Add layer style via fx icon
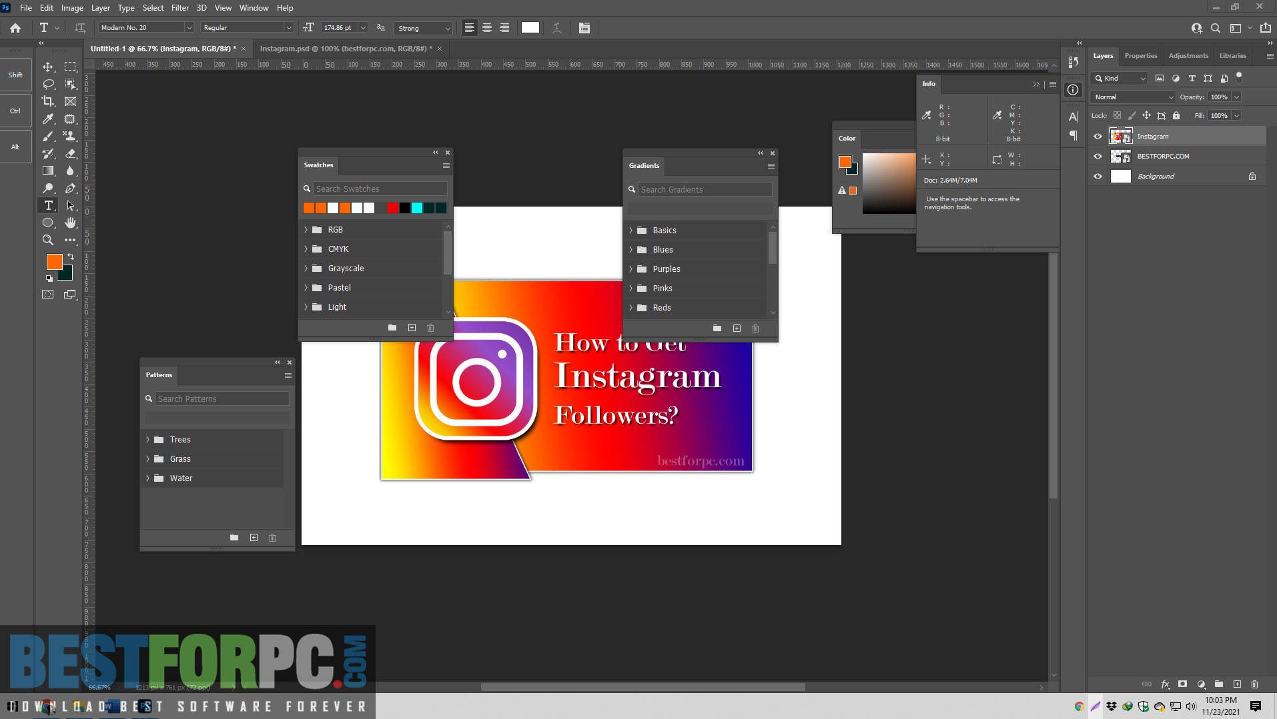This screenshot has width=1277, height=719. tap(1165, 684)
